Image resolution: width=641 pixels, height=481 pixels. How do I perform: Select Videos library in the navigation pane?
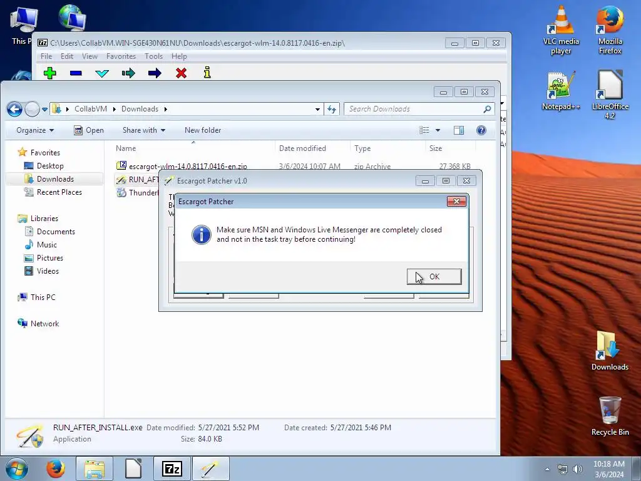point(48,271)
